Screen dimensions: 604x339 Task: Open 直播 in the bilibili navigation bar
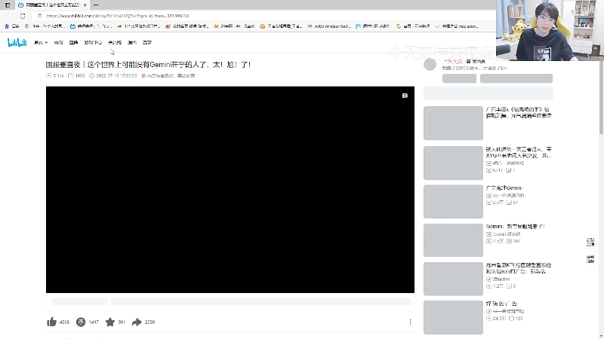point(73,42)
